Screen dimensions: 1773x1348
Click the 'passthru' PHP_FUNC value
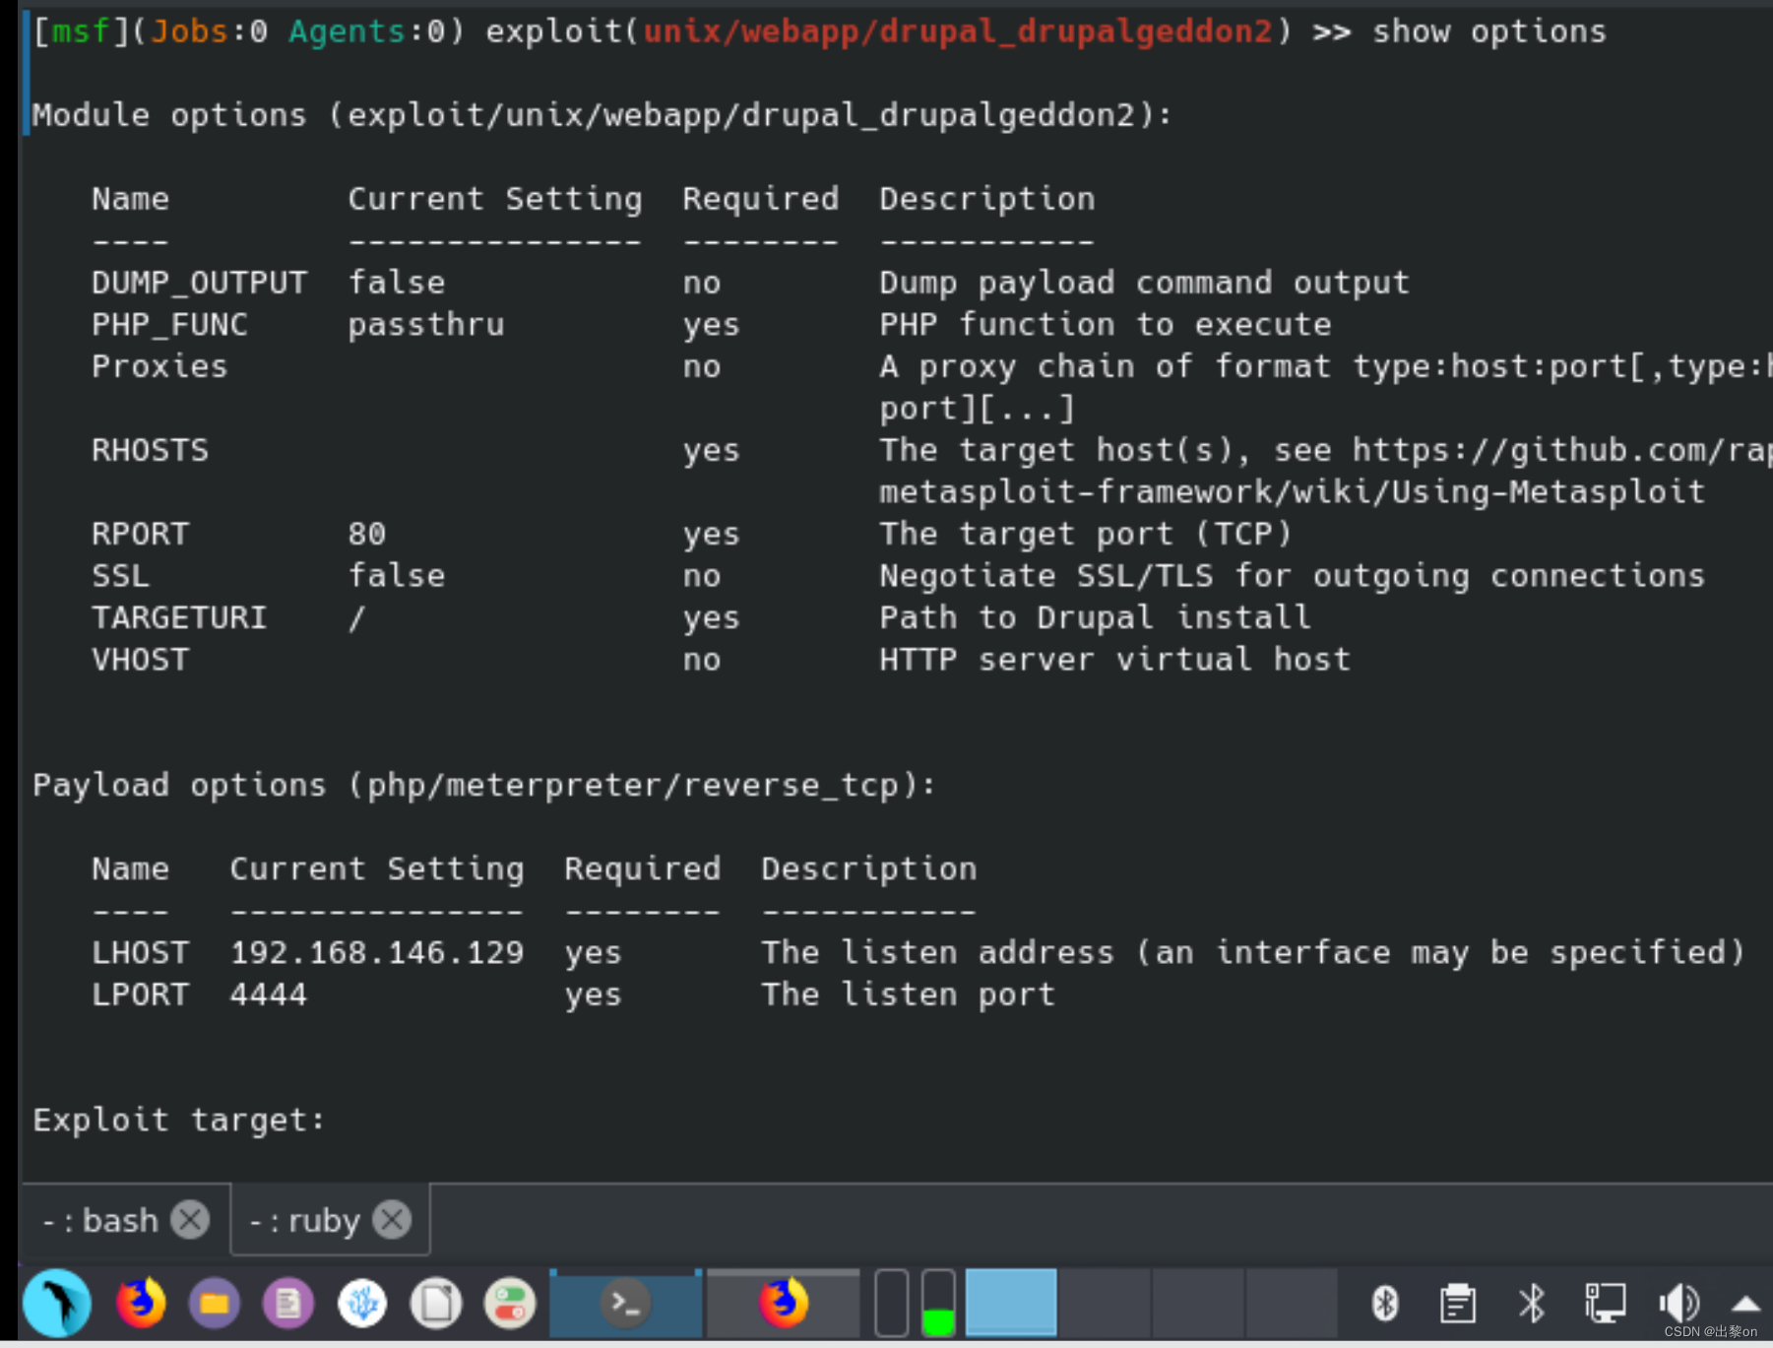(426, 325)
